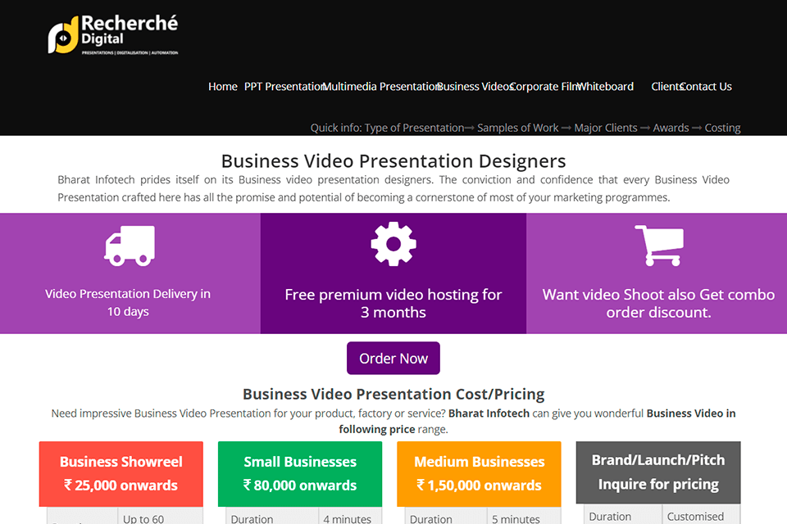Jump to Type of Presentation quick link

click(414, 128)
